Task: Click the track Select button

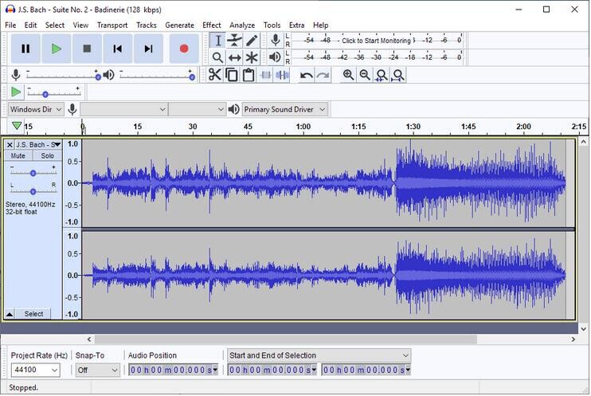Action: coord(33,314)
